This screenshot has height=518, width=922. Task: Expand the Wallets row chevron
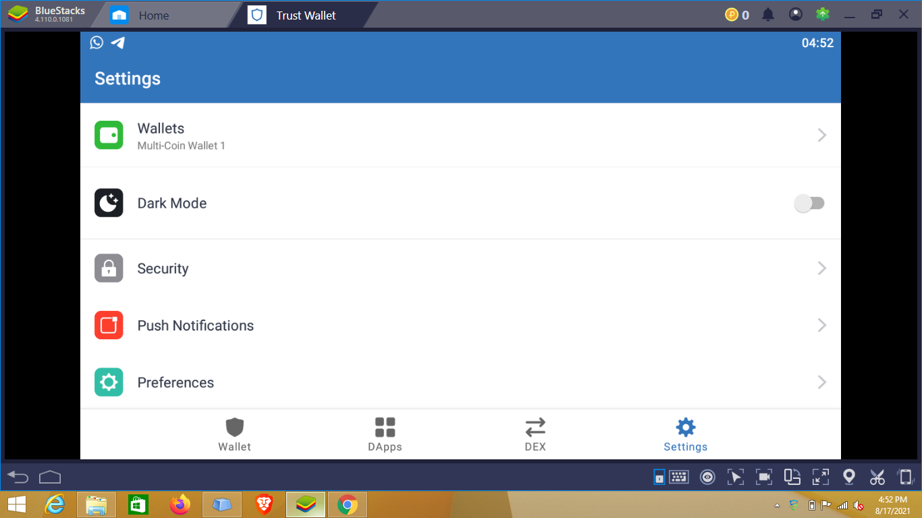(822, 135)
